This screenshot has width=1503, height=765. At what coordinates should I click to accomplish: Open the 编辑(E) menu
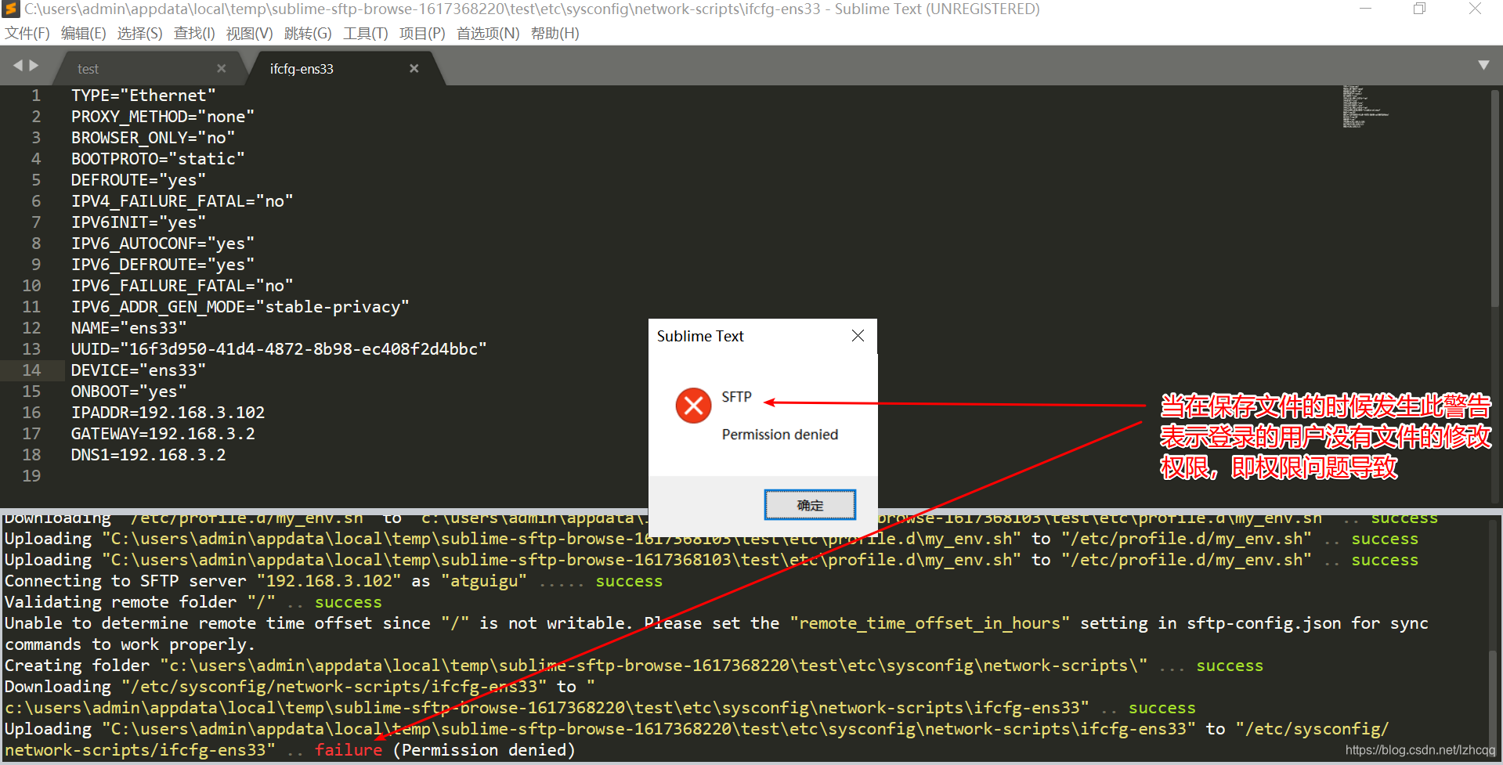(83, 34)
